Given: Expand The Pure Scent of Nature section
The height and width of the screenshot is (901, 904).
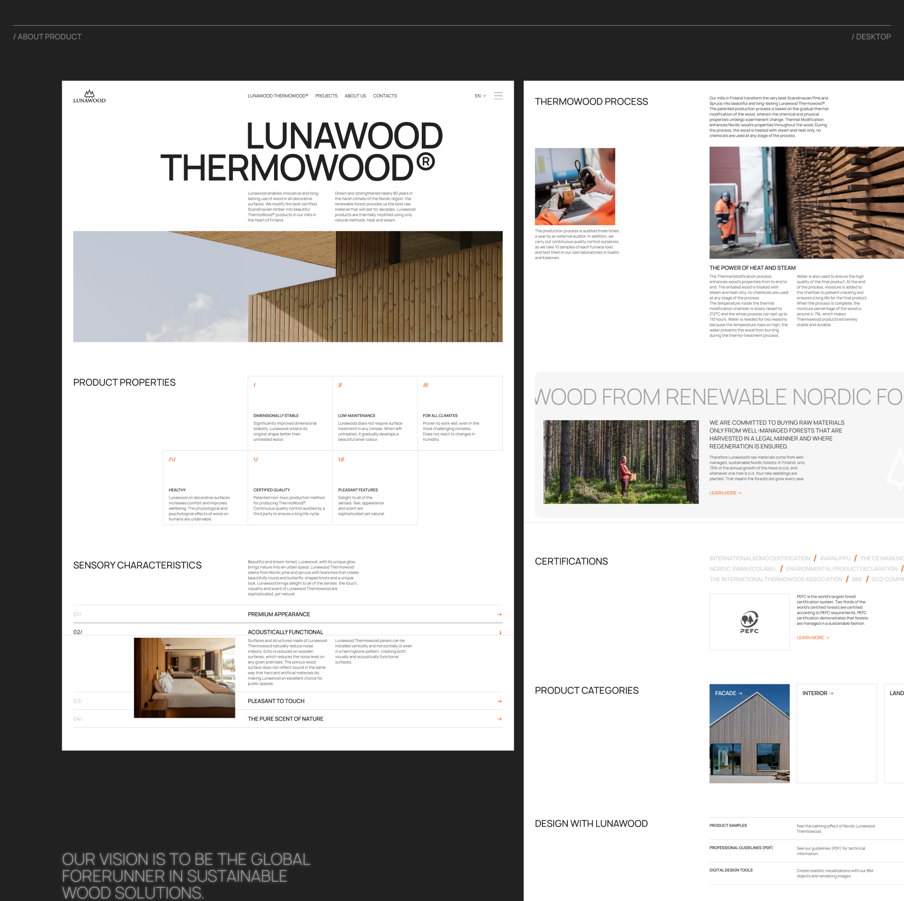Looking at the screenshot, I should click(285, 719).
